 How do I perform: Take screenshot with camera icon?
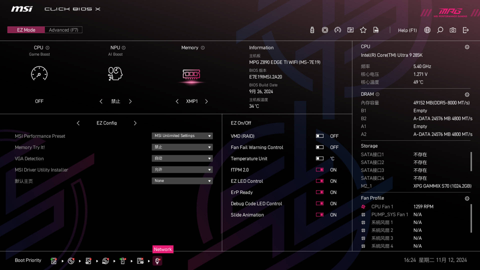point(453,30)
